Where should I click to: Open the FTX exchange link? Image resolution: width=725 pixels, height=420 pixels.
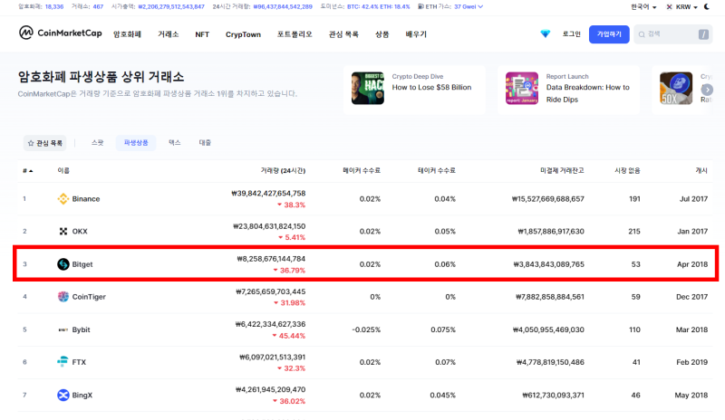point(79,362)
